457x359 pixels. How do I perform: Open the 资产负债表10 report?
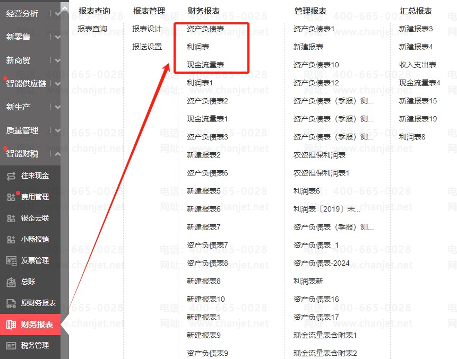pos(316,65)
